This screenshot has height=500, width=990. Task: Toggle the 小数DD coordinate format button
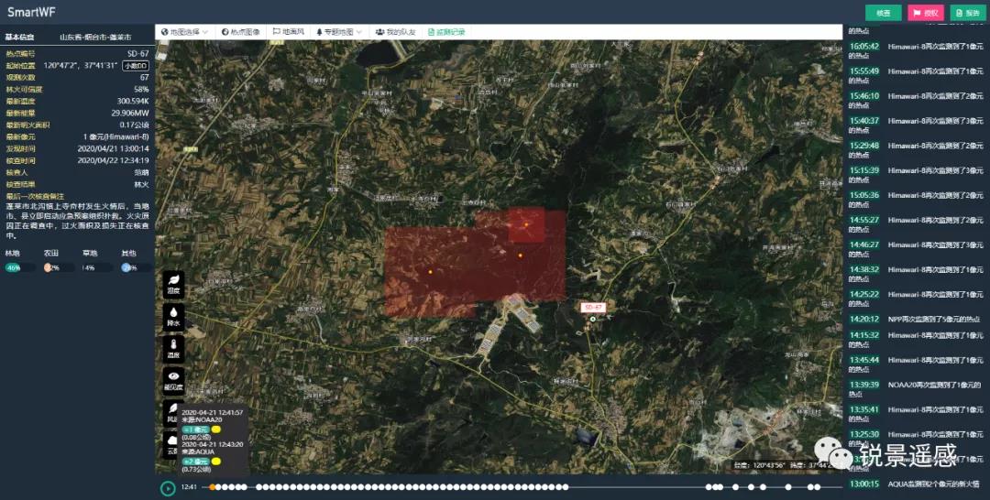tap(136, 66)
